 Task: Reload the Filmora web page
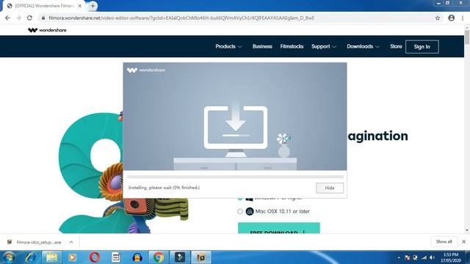[29, 18]
